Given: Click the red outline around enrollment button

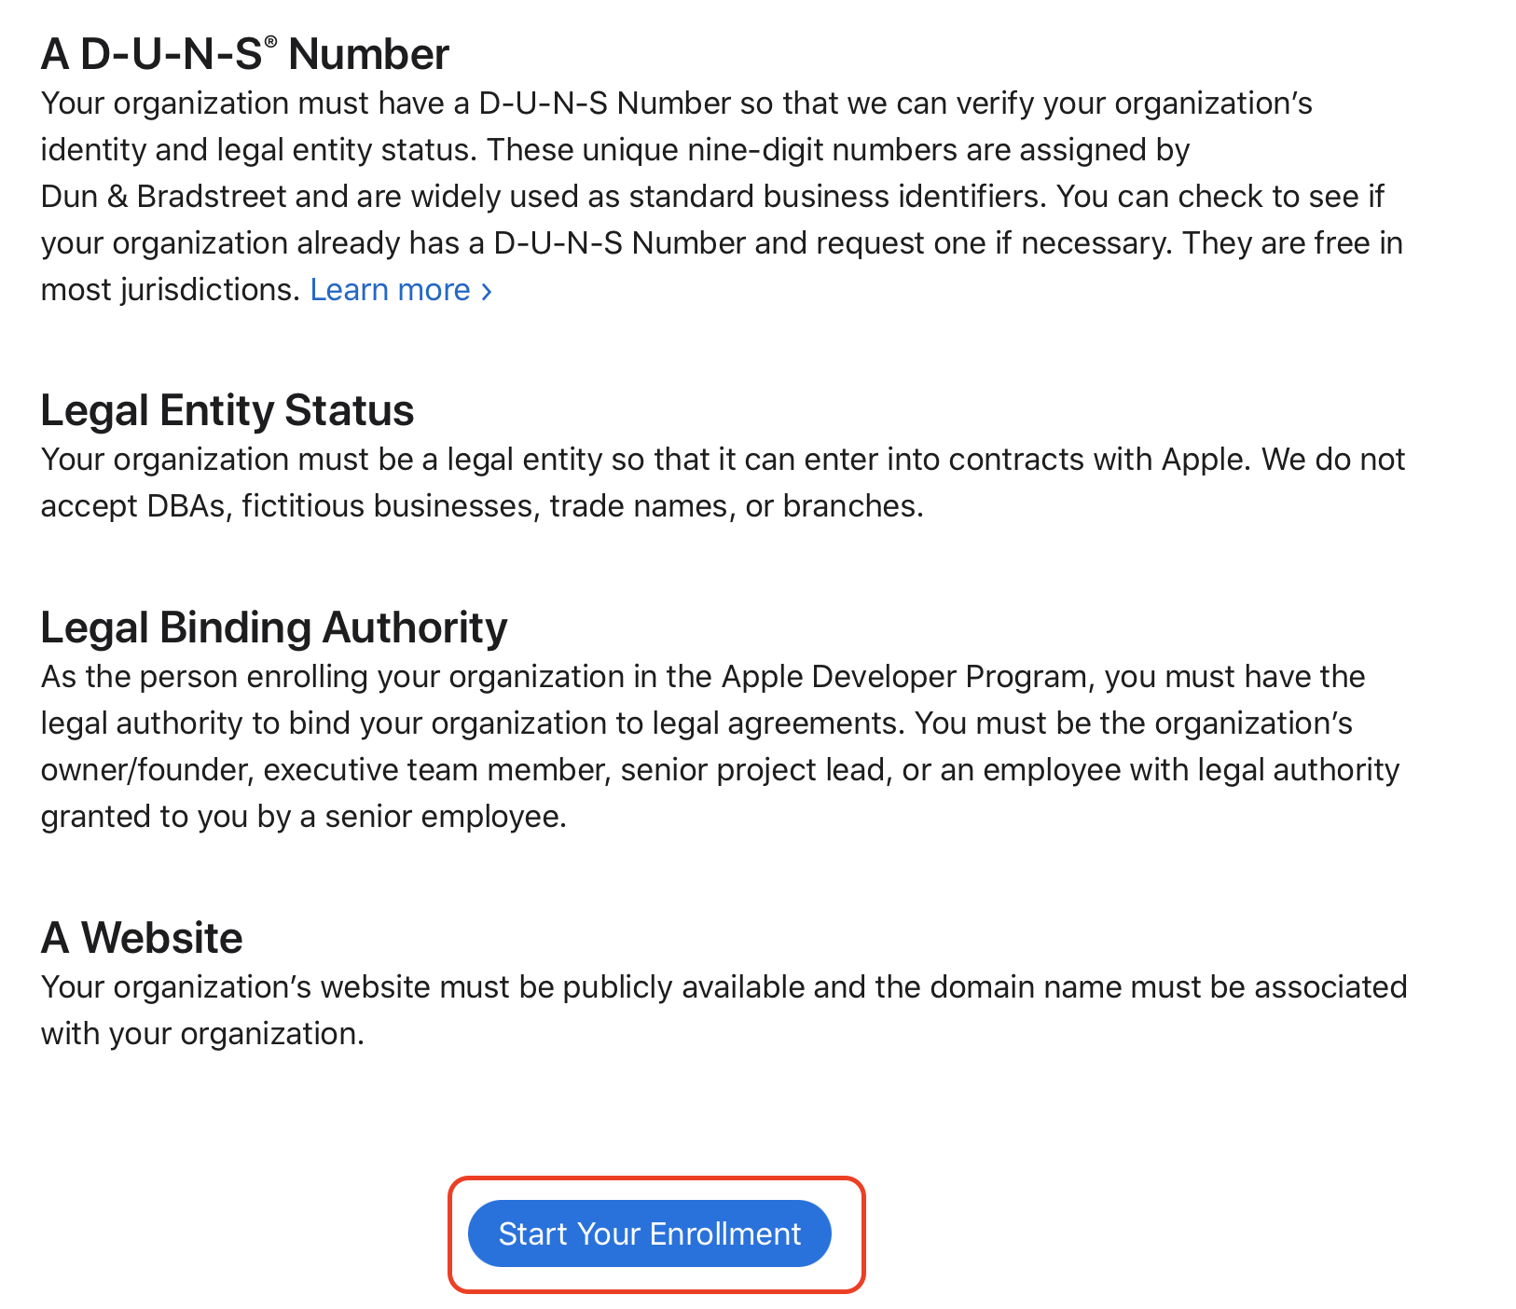Looking at the screenshot, I should click(x=656, y=1179).
